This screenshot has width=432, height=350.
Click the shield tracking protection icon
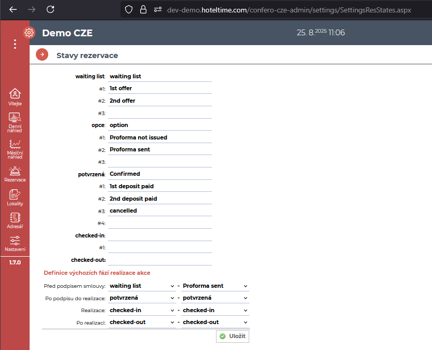129,10
